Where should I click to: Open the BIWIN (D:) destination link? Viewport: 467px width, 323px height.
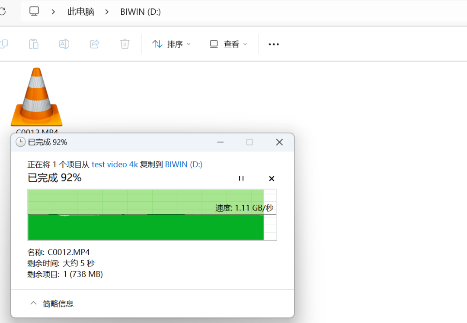click(184, 165)
